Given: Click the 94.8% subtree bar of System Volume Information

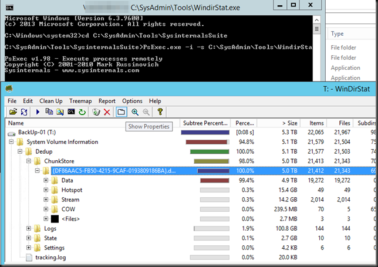Looking at the screenshot, I should (x=207, y=142).
